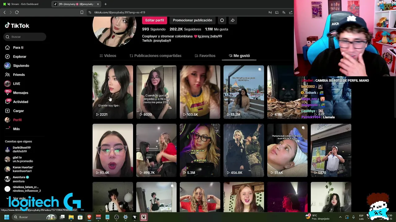The image size is (396, 222).
Task: Switch to the Favoritos tab
Action: [x=205, y=55]
